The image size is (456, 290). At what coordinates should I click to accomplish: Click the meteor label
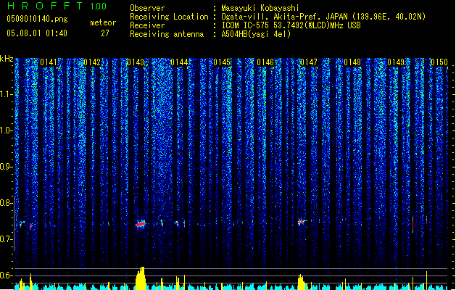click(103, 22)
